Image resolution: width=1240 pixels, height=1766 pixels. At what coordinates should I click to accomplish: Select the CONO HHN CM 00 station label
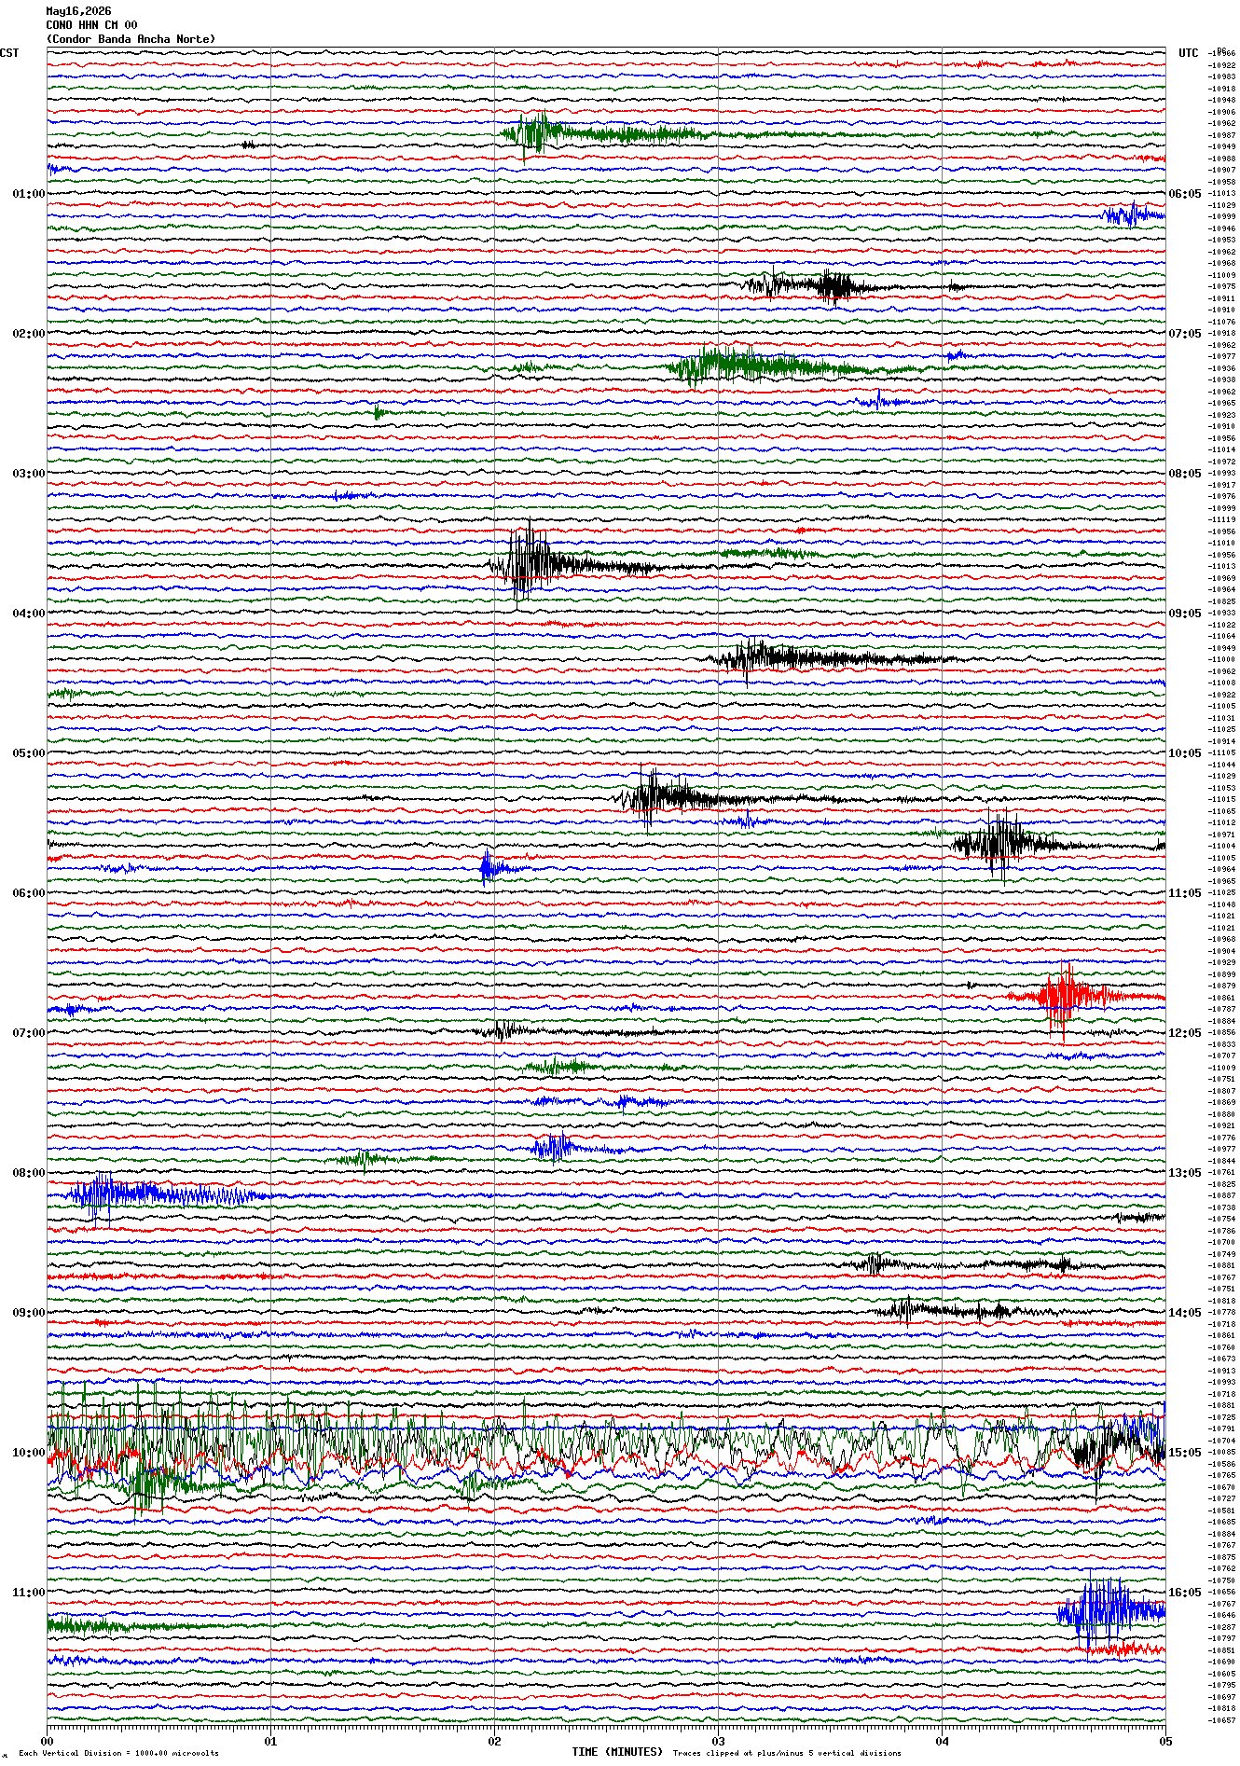click(91, 25)
